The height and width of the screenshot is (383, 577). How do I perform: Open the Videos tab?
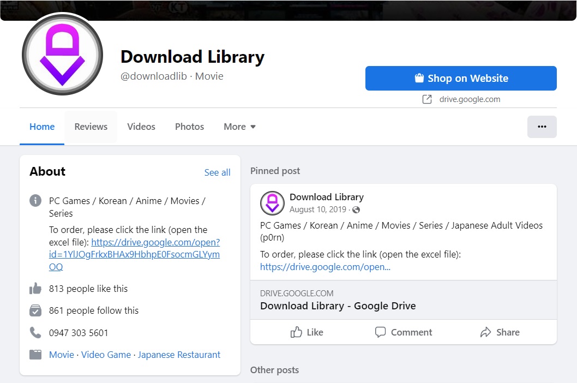click(141, 127)
